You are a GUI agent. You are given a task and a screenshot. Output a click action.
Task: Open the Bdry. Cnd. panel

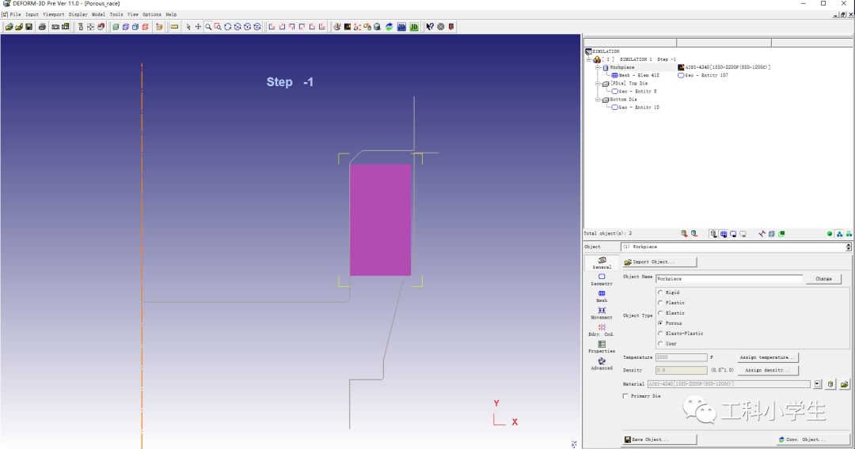coord(602,330)
